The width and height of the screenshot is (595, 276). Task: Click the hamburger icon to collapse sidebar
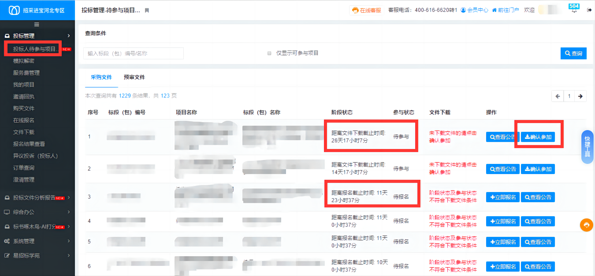[x=37, y=24]
